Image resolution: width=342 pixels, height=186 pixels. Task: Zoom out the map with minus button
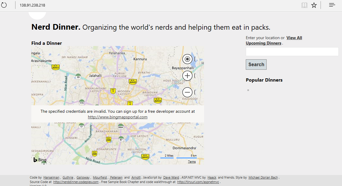187,92
